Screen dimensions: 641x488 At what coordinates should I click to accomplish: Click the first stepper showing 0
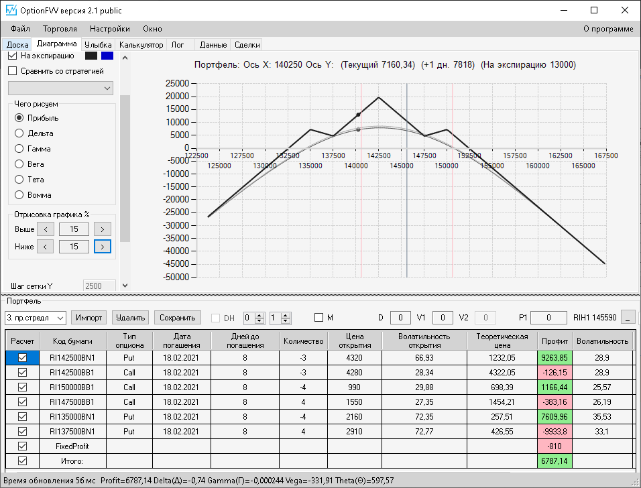(x=254, y=318)
